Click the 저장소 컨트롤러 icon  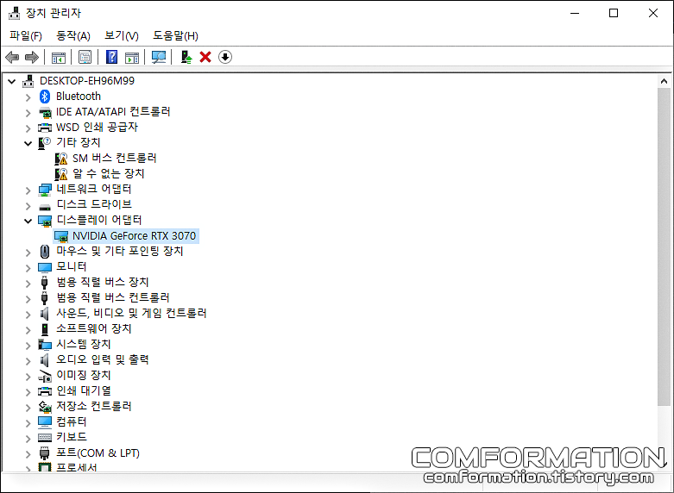tap(45, 407)
